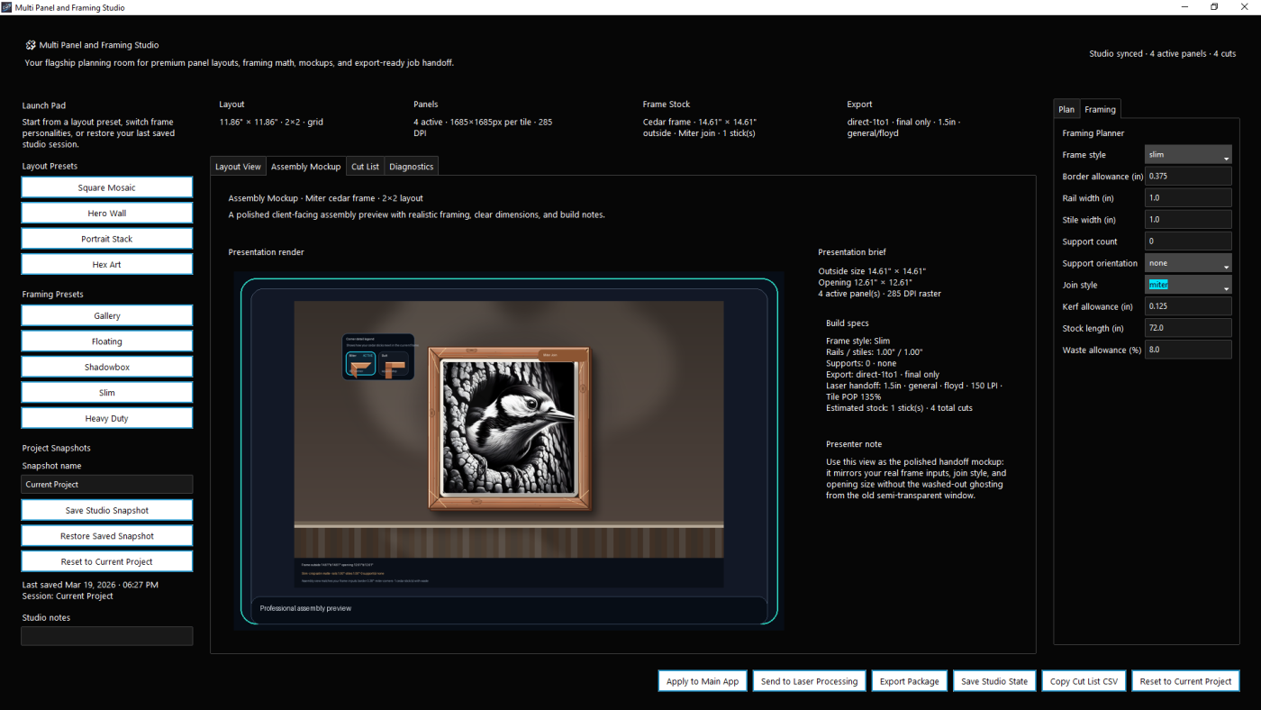Open the Frame style dropdown

(1187, 155)
